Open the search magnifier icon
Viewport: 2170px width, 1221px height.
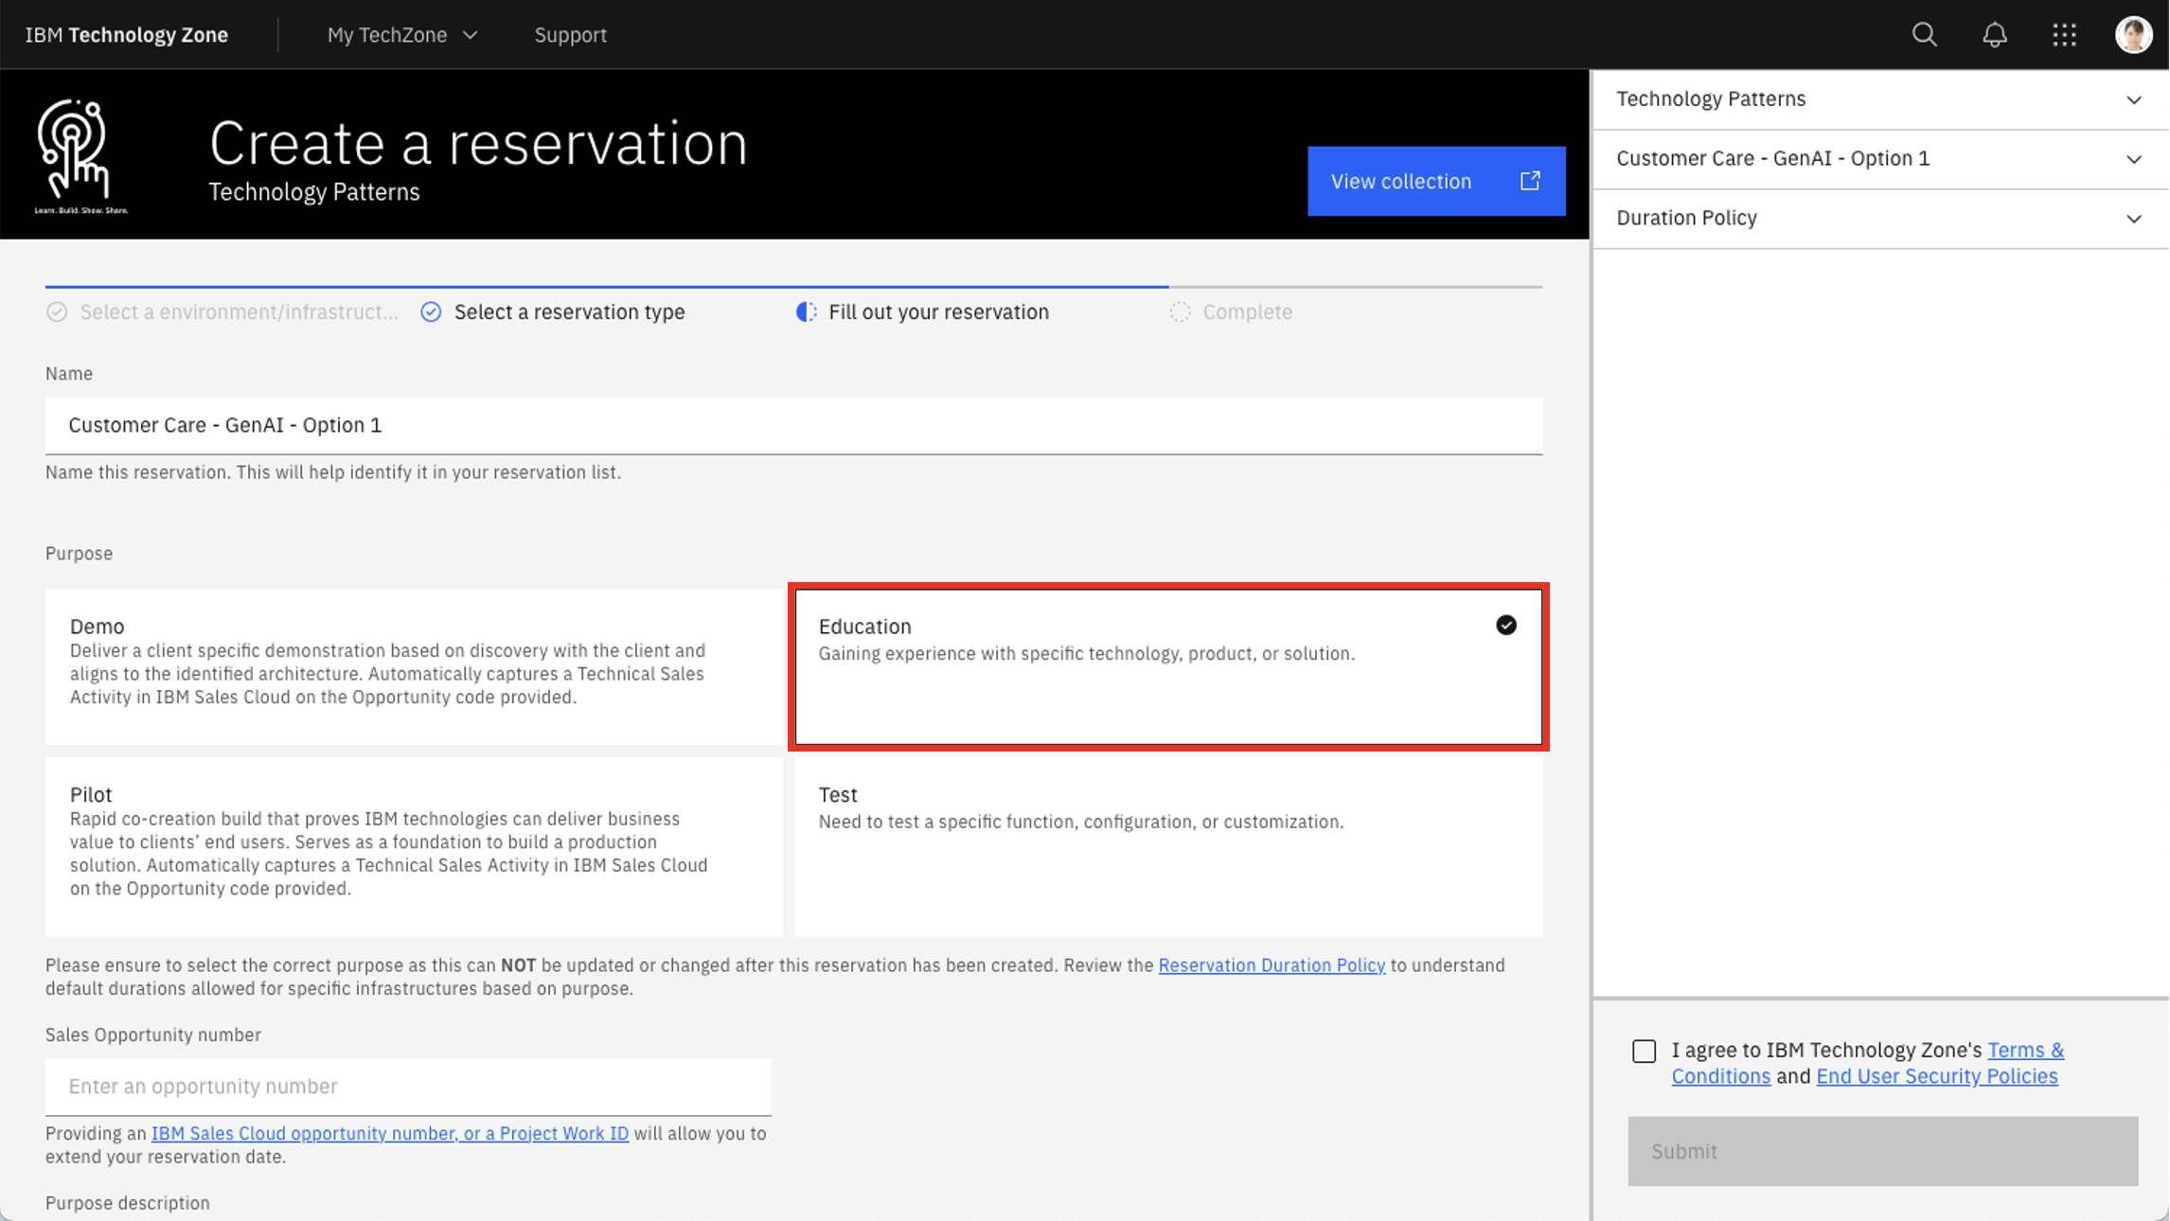pos(1924,35)
